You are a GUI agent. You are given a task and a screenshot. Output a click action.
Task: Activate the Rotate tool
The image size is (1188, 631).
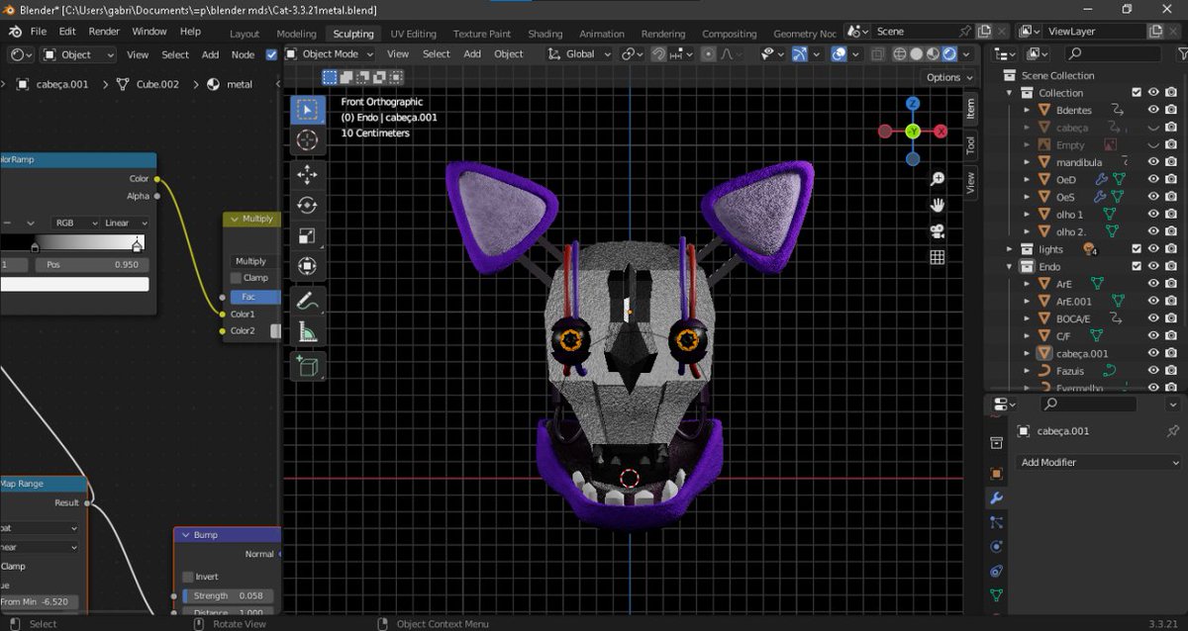307,206
